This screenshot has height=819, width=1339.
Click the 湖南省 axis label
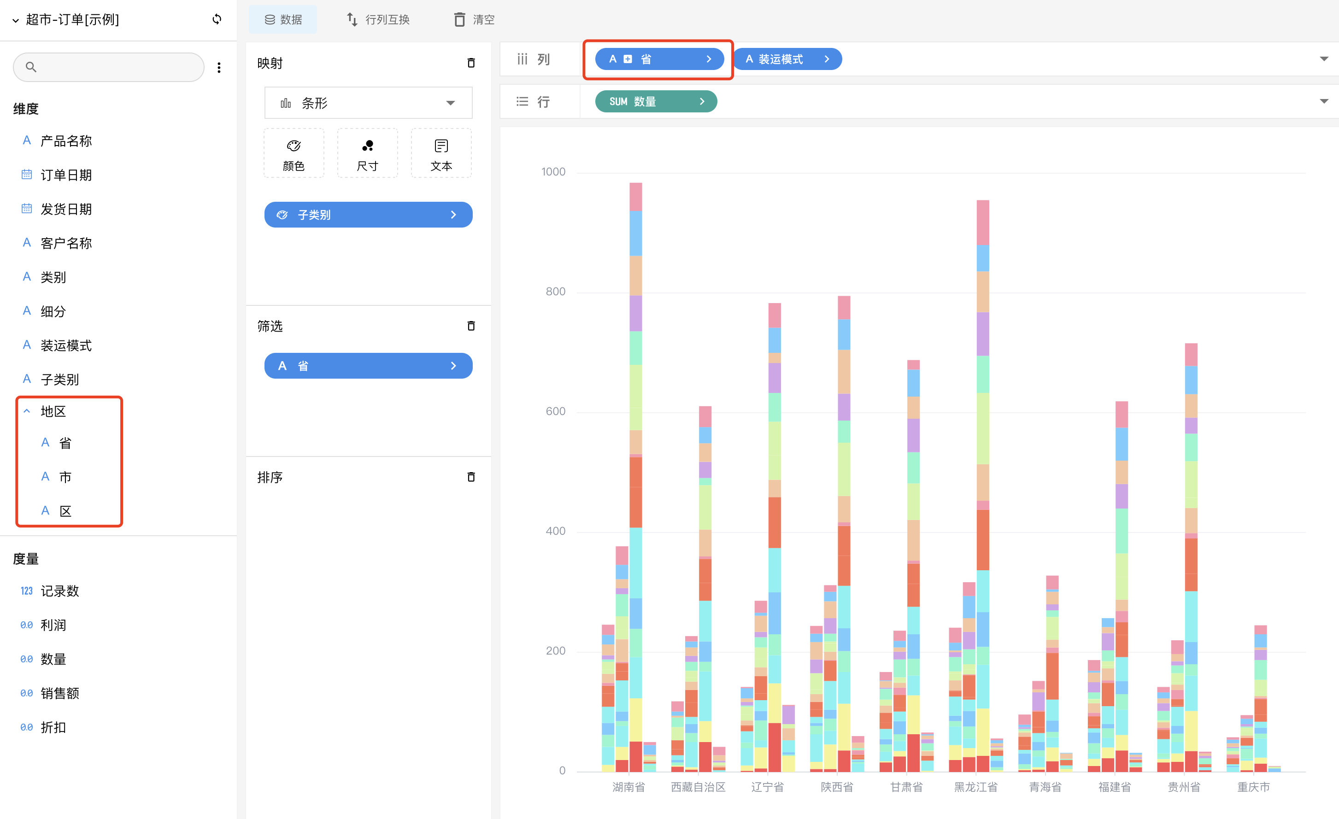pos(629,787)
